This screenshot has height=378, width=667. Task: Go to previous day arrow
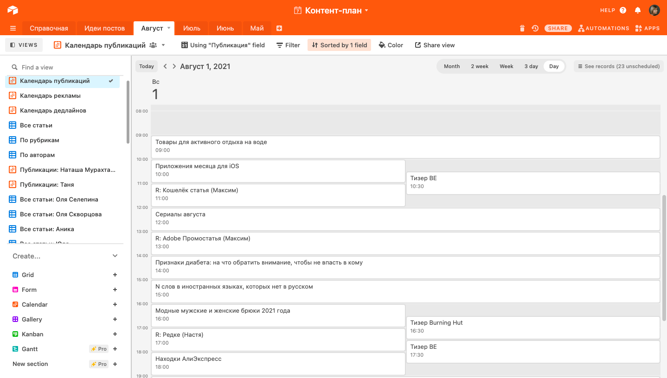[x=165, y=66]
